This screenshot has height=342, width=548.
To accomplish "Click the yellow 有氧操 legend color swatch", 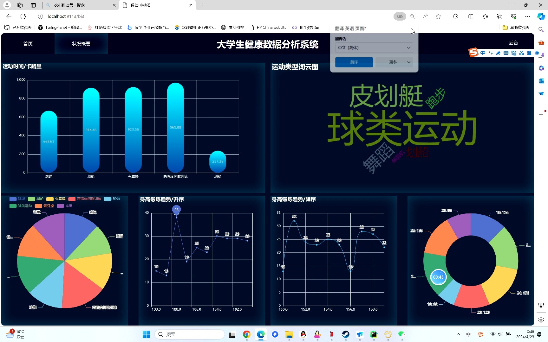I will (x=50, y=199).
